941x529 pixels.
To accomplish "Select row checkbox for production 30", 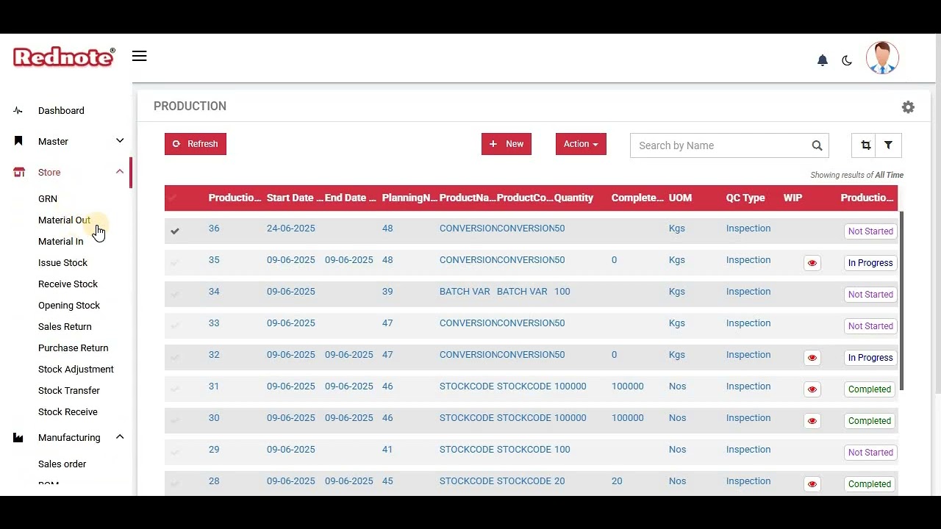I will 175,420.
